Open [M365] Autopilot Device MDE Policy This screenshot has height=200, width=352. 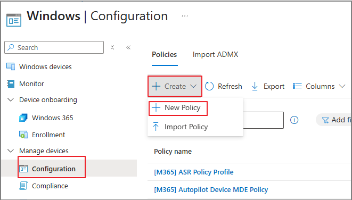point(211,190)
